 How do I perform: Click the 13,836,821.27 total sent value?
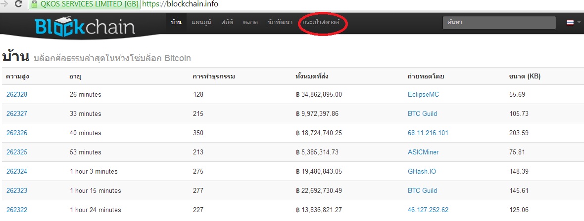coord(319,210)
